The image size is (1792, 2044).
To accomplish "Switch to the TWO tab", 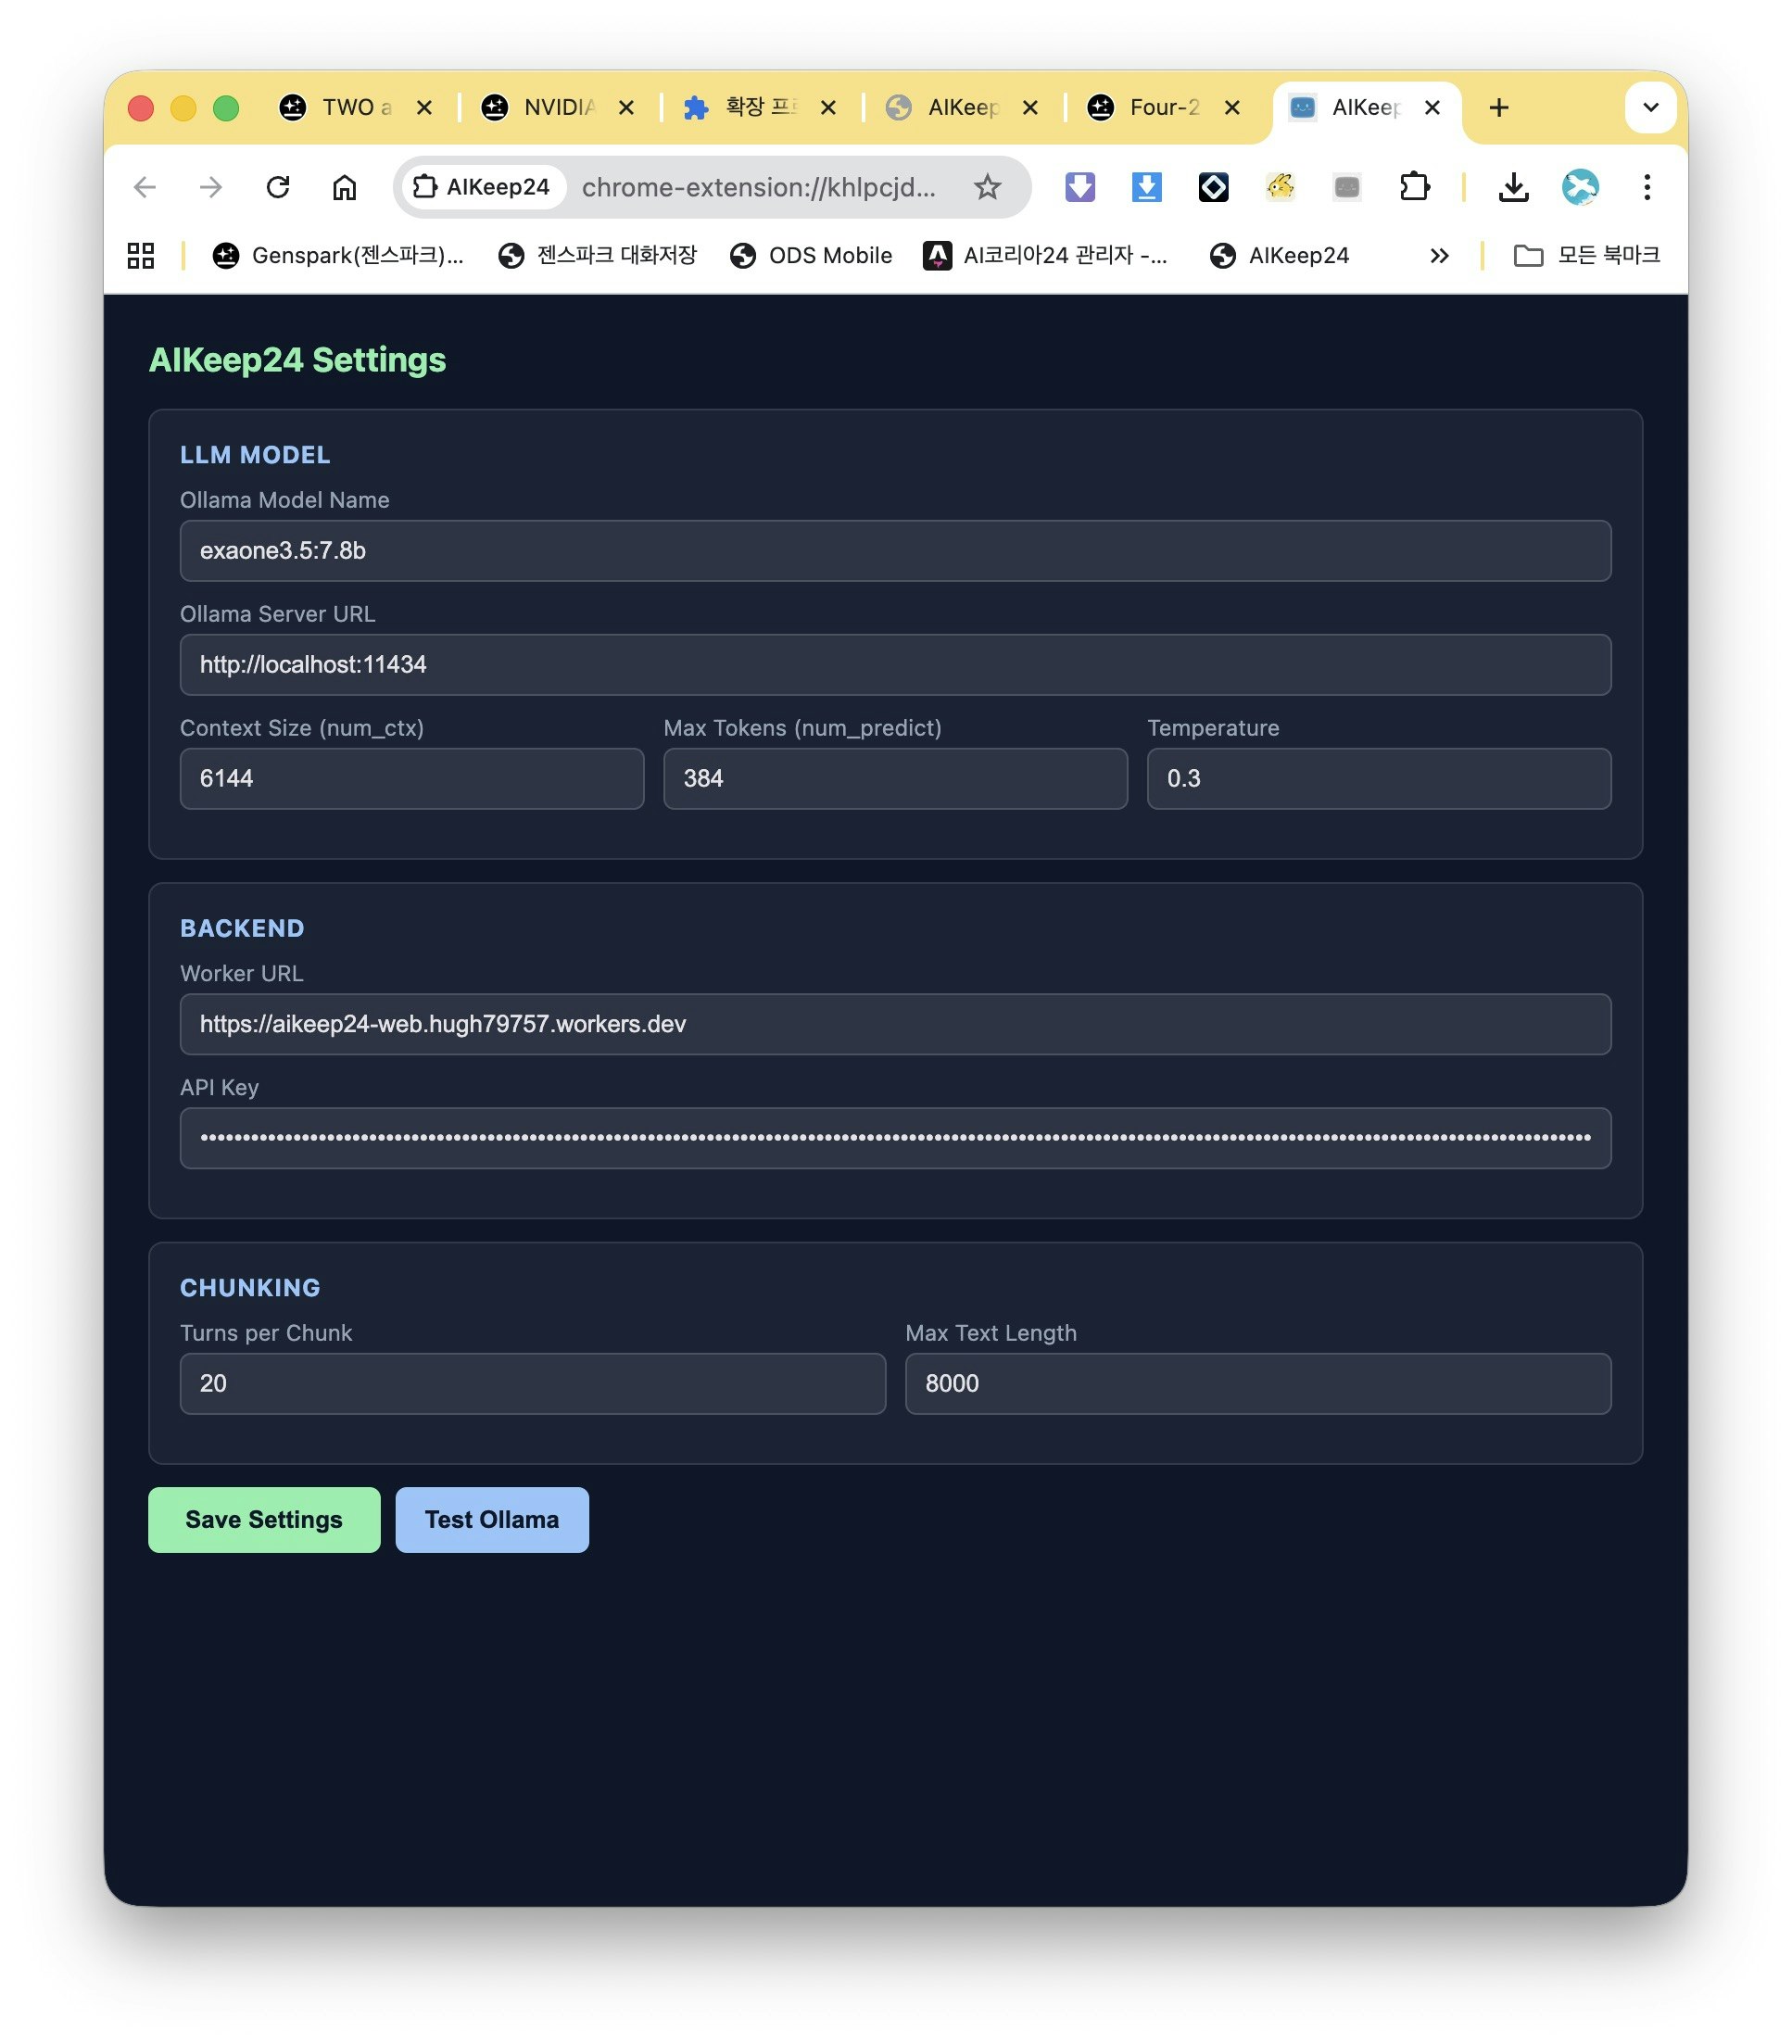I will pos(355,107).
